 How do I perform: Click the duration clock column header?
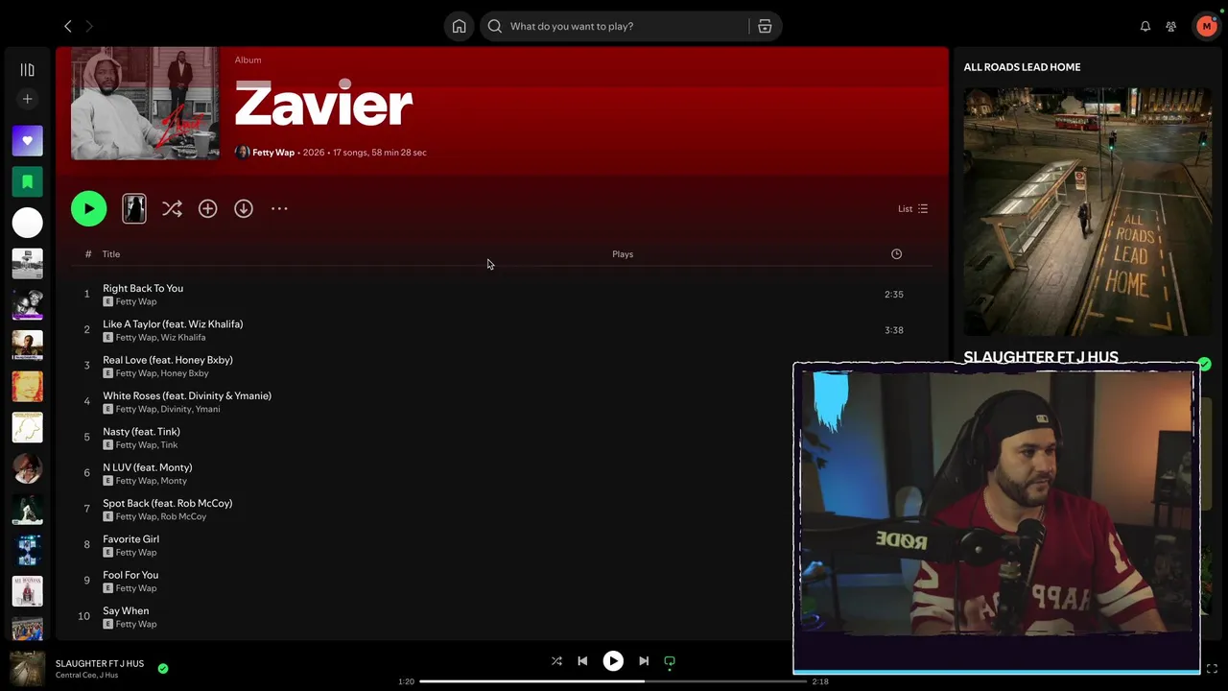pos(896,254)
